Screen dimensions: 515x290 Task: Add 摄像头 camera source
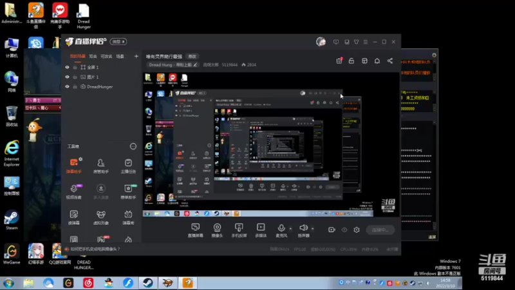217,230
